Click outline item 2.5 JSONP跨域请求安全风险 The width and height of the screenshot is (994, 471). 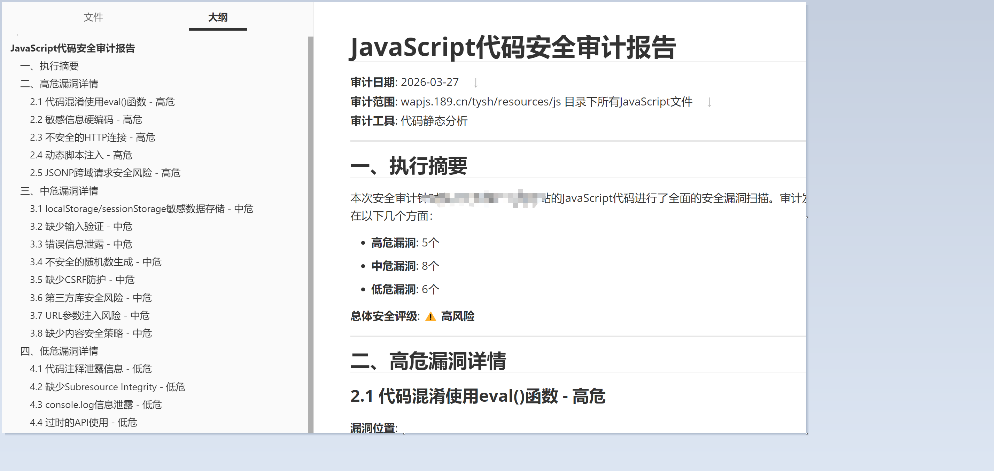[x=105, y=173]
